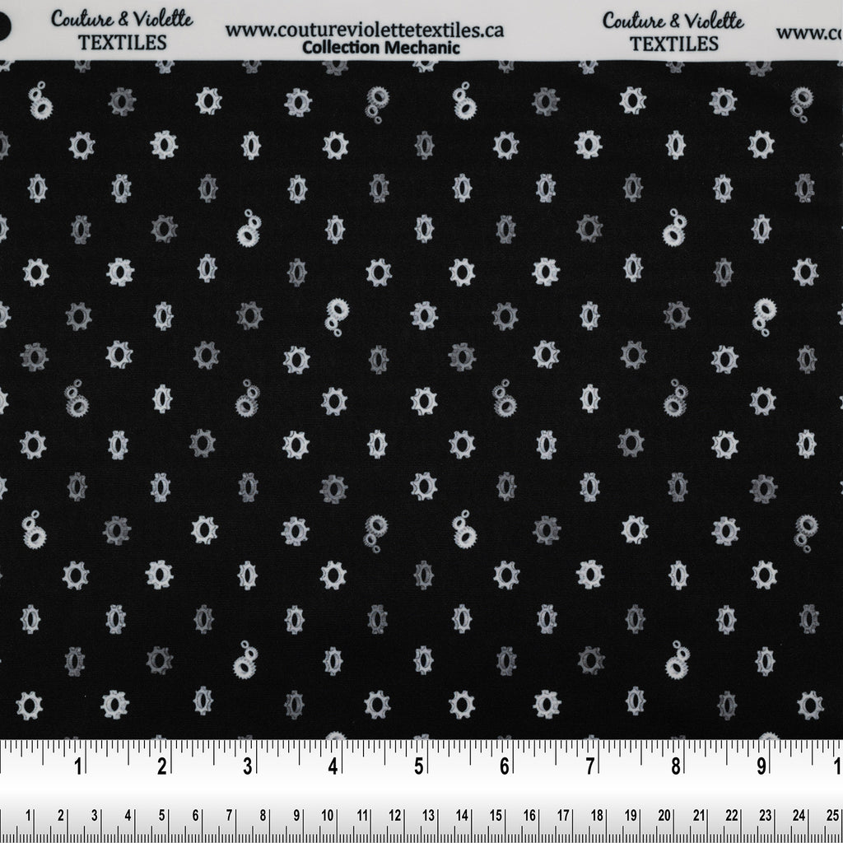Image resolution: width=843 pixels, height=843 pixels.
Task: Select the Collection Mechanic label
Action: (381, 48)
